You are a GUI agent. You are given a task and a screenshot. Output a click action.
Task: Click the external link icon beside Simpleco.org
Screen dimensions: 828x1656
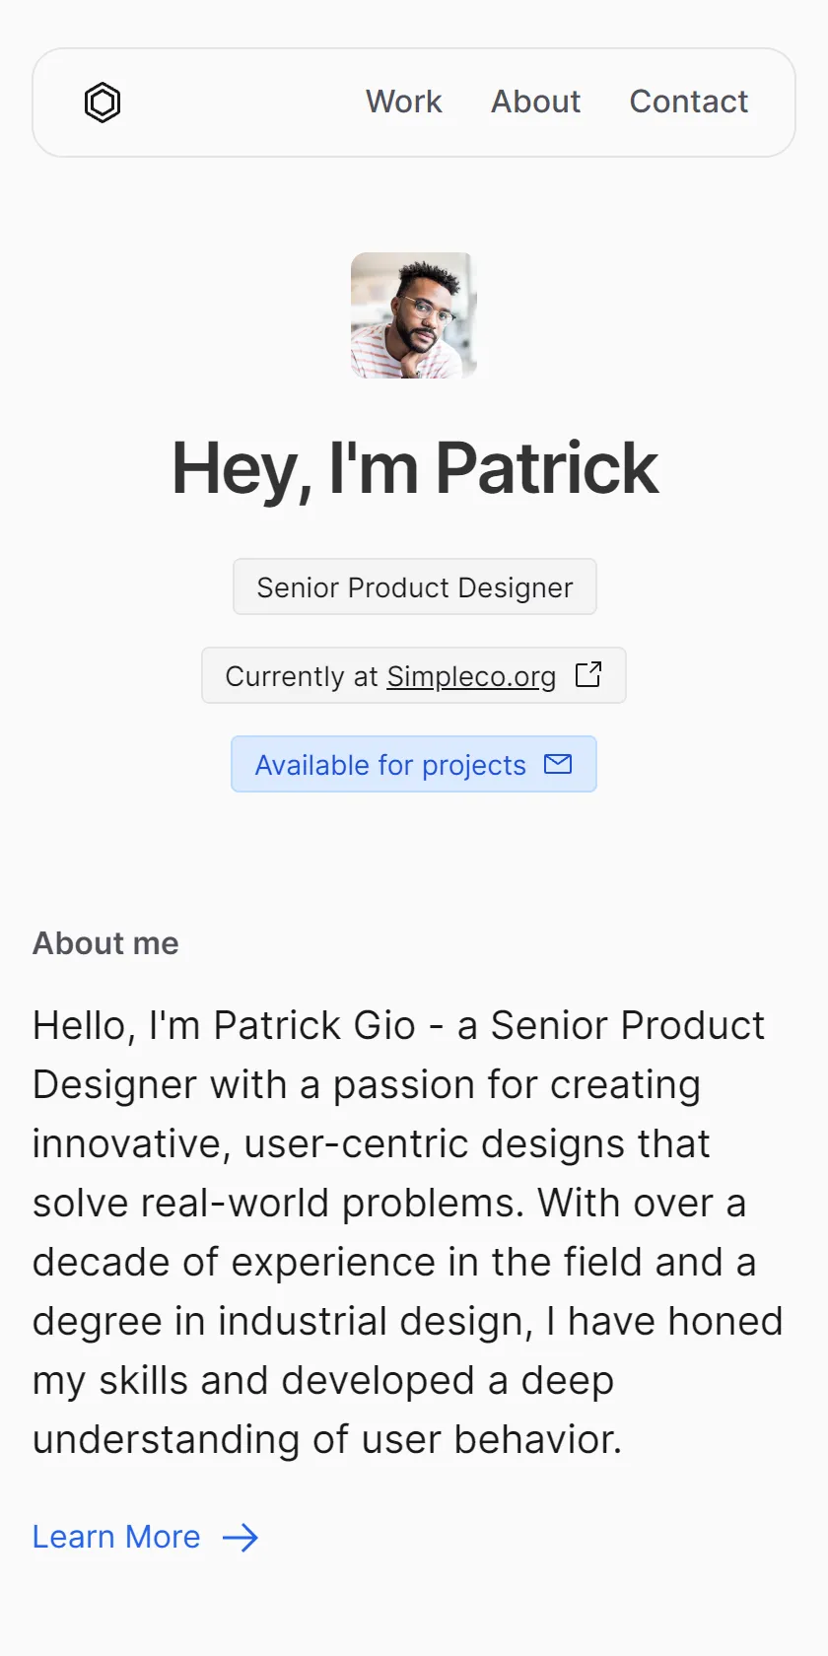tap(588, 674)
